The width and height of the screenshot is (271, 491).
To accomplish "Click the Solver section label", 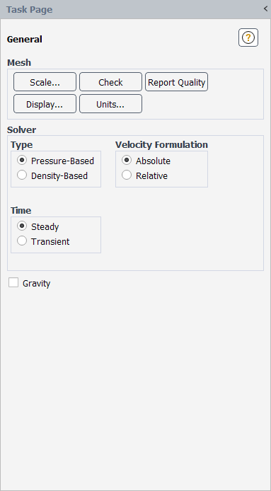I will coord(22,129).
